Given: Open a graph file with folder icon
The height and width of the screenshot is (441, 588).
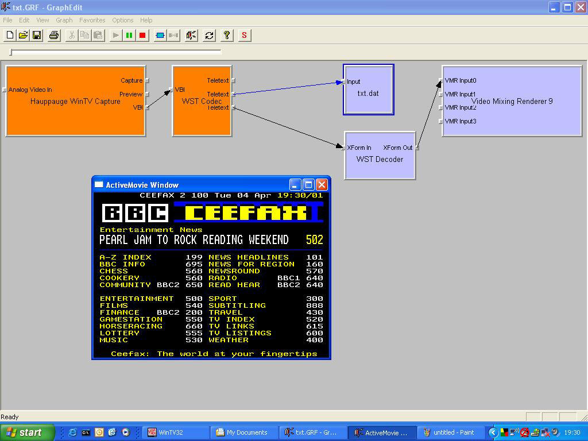Looking at the screenshot, I should coord(23,35).
